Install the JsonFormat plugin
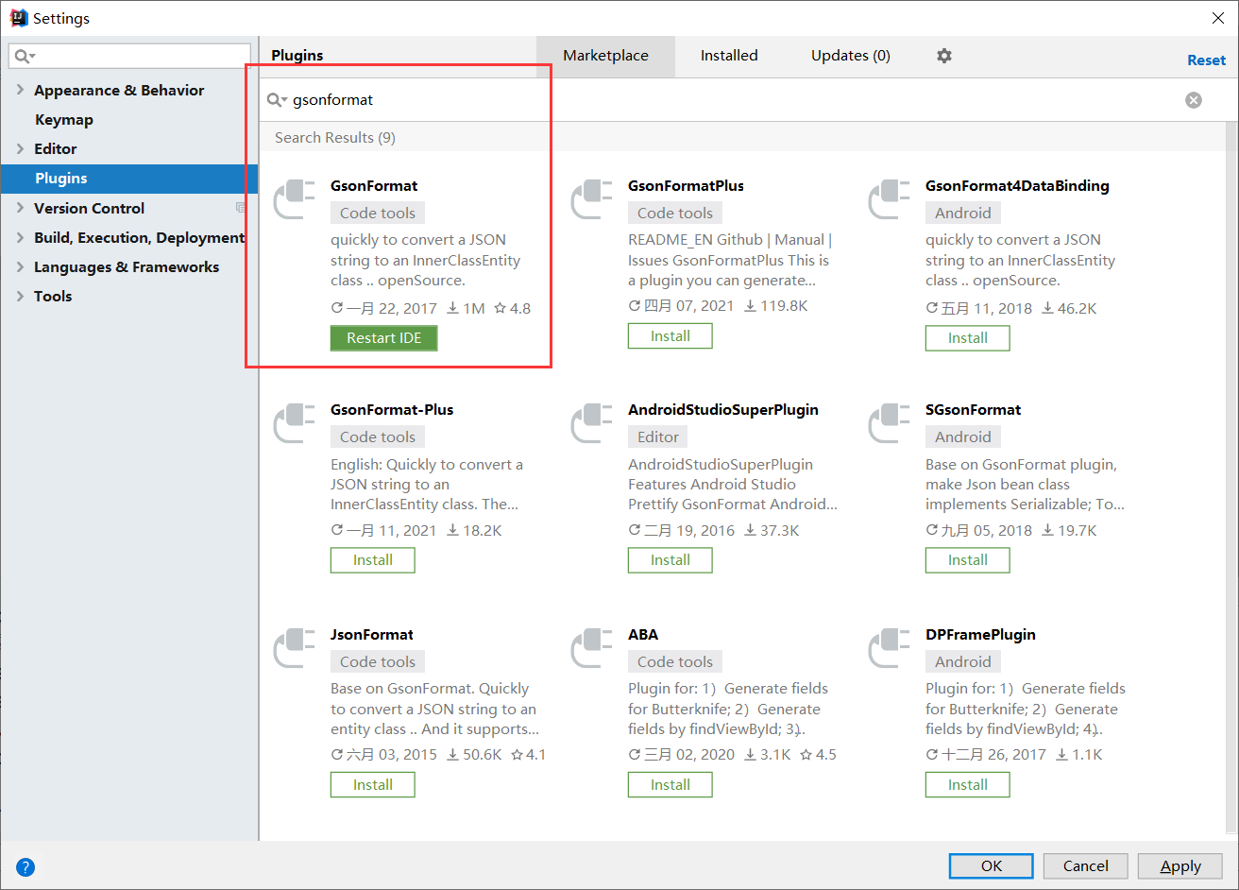Viewport: 1239px width, 890px height. pyautogui.click(x=373, y=785)
